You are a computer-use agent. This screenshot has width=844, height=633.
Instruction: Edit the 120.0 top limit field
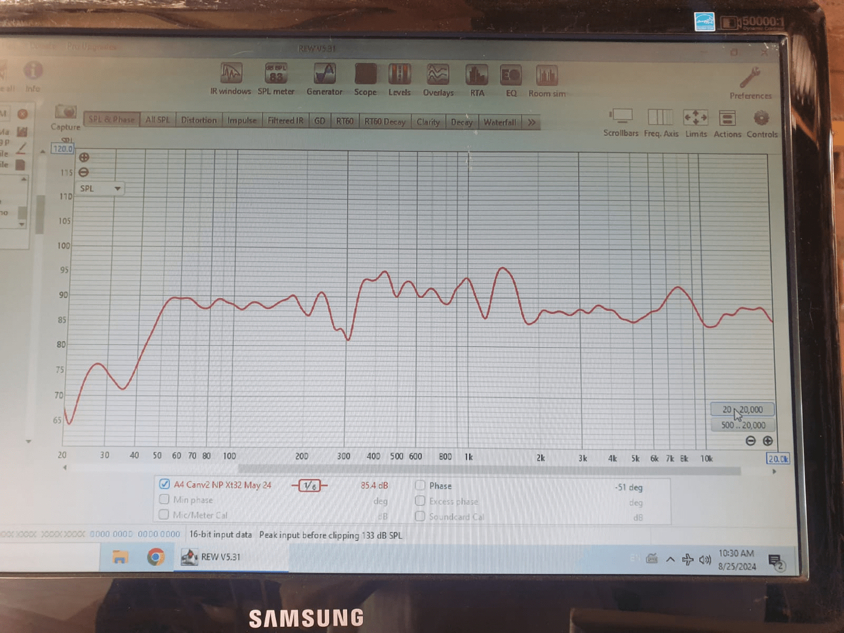[x=63, y=148]
